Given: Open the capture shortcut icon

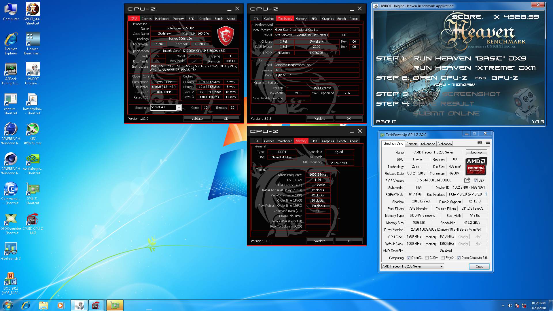Looking at the screenshot, I should [x=11, y=103].
